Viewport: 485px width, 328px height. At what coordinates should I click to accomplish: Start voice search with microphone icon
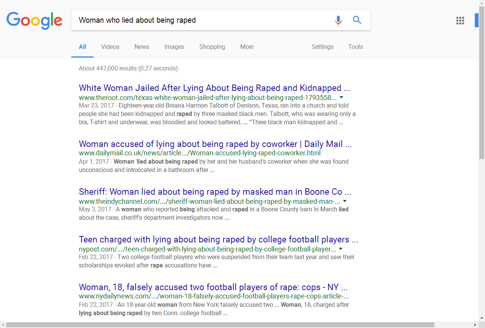pyautogui.click(x=338, y=20)
